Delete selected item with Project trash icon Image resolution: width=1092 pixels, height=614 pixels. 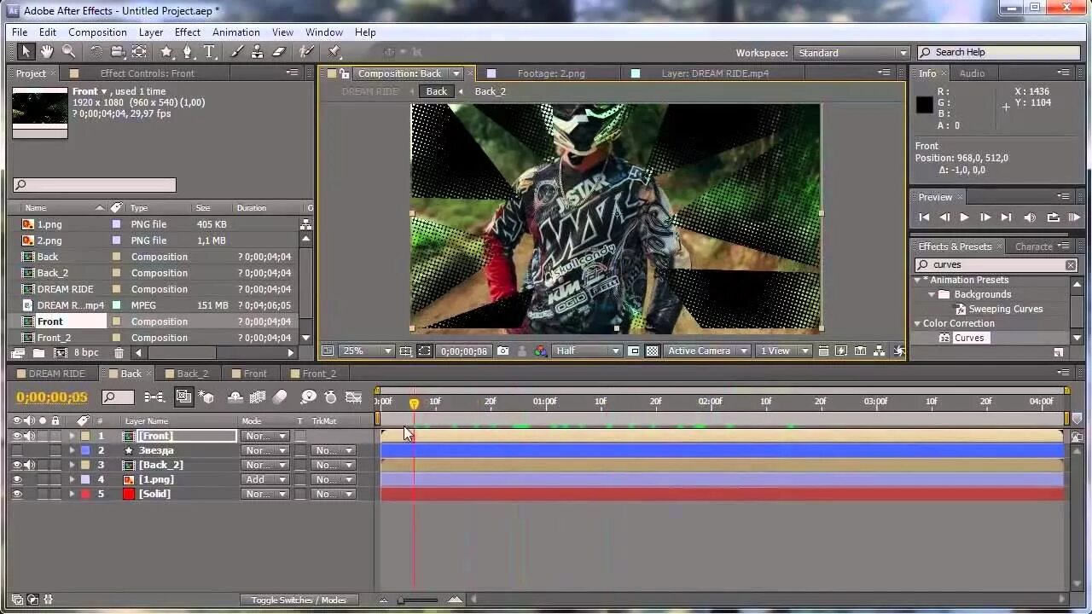coord(119,352)
